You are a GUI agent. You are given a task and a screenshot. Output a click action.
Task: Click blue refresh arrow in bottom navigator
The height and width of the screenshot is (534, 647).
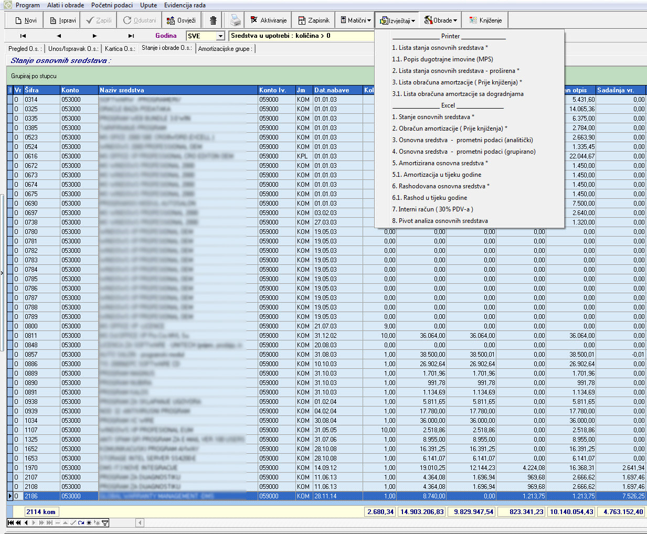click(81, 522)
